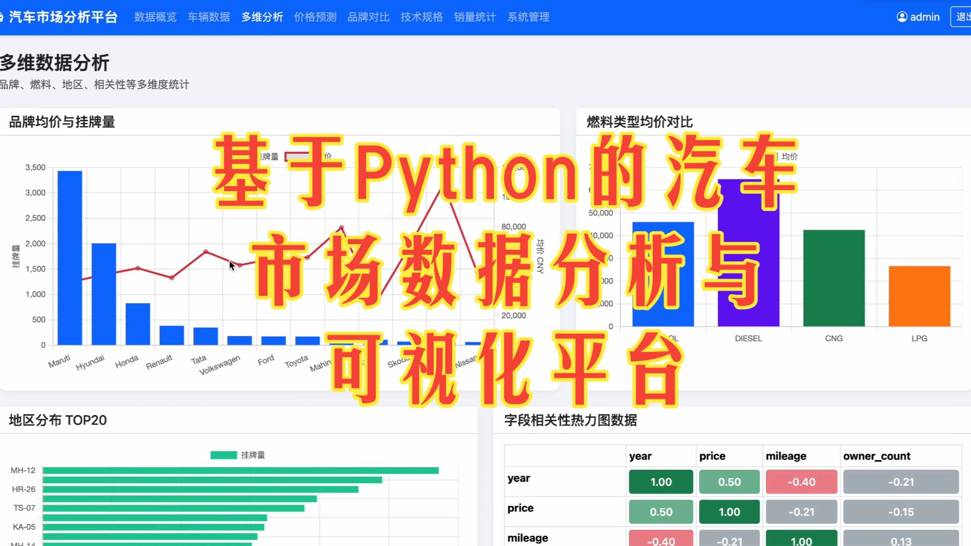Click the Maruti bar in brand chart
Viewport: 971px width, 546px height.
click(70, 258)
